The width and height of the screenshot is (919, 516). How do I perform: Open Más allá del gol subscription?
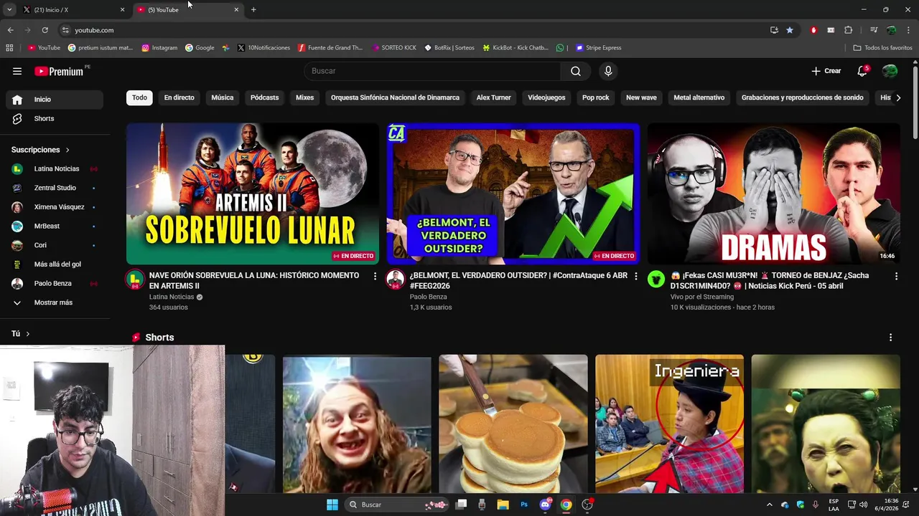[55, 264]
